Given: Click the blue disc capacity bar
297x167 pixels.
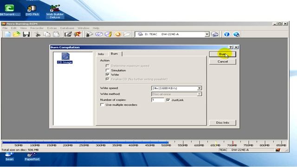Looking at the screenshot, I should point(85,142).
